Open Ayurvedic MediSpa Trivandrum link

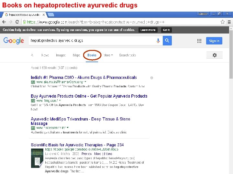pyautogui.click(x=80, y=121)
